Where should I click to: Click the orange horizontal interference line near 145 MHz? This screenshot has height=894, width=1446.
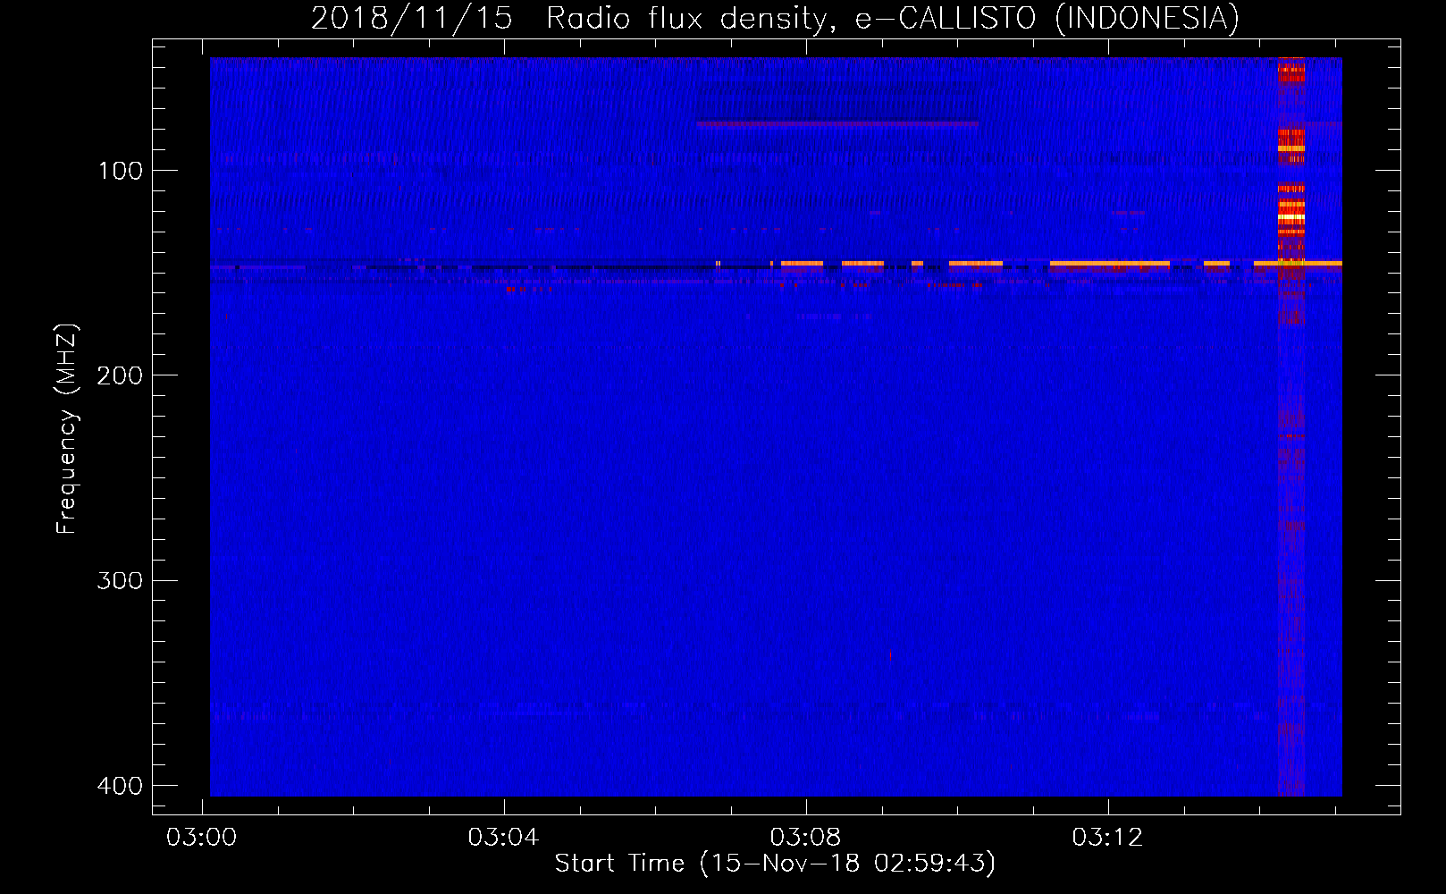[x=1028, y=264]
